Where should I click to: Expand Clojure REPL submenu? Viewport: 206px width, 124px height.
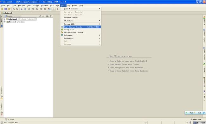pos(80,24)
